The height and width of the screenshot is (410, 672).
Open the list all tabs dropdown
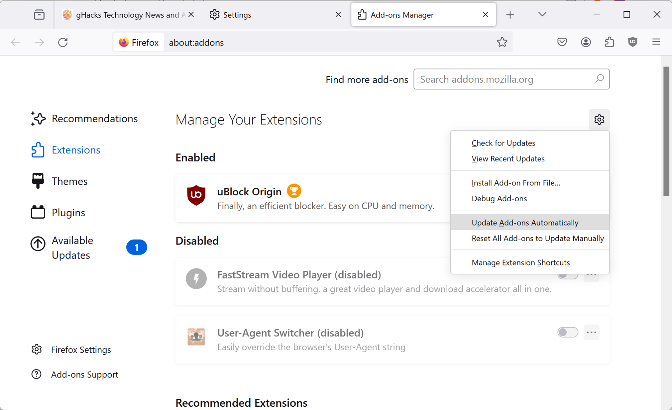point(542,14)
